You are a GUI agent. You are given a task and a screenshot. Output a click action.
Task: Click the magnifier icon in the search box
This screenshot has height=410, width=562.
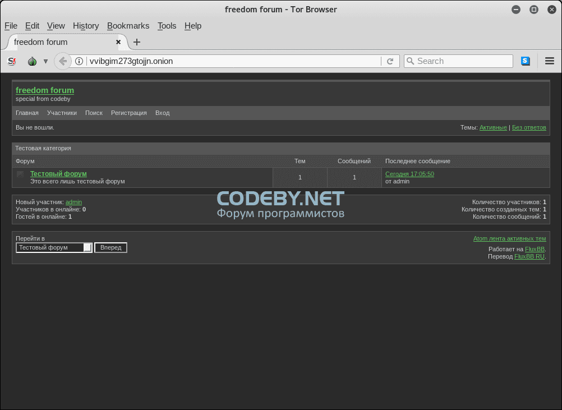pos(411,61)
